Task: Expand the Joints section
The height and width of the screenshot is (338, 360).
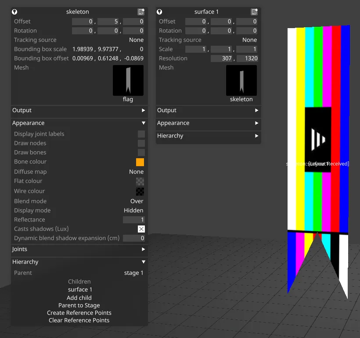Action: click(x=79, y=249)
